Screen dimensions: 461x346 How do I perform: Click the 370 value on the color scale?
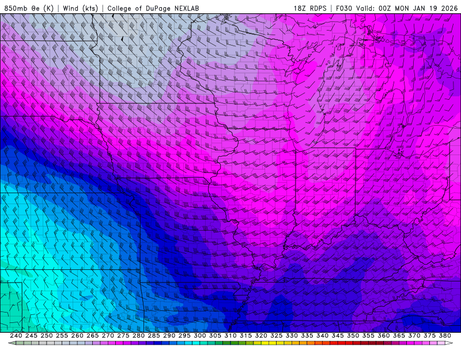414,336
